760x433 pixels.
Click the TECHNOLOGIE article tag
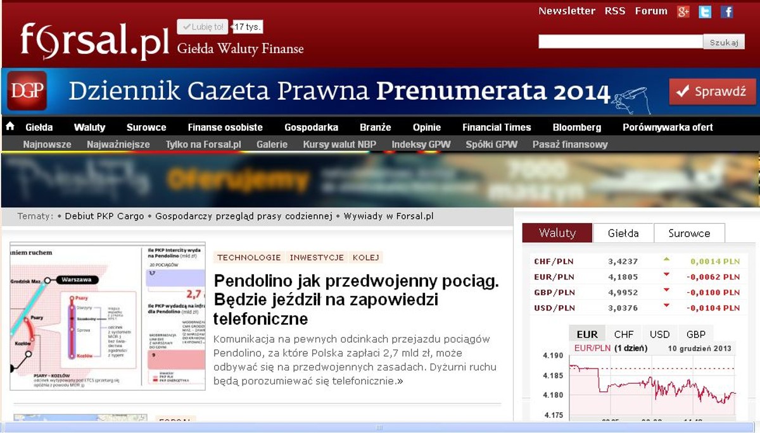pyautogui.click(x=249, y=257)
